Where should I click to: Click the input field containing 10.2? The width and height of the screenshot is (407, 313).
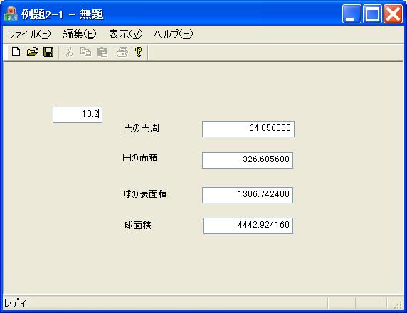point(78,115)
